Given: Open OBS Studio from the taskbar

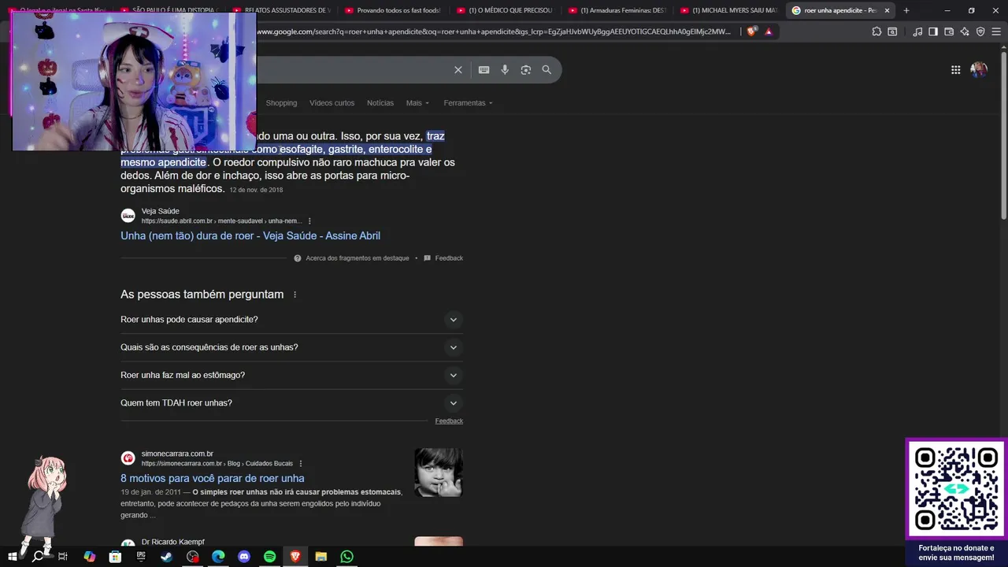Looking at the screenshot, I should (x=192, y=557).
